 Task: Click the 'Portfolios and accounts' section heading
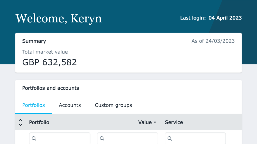coord(51,88)
